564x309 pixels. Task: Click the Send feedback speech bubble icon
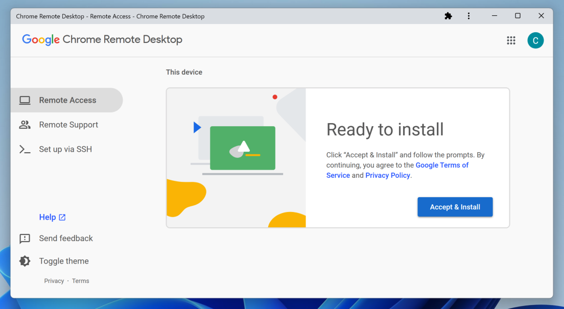pos(25,239)
